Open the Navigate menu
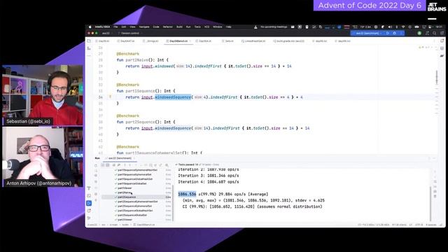Image resolution: width=448 pixels, height=252 pixels. 144,27
